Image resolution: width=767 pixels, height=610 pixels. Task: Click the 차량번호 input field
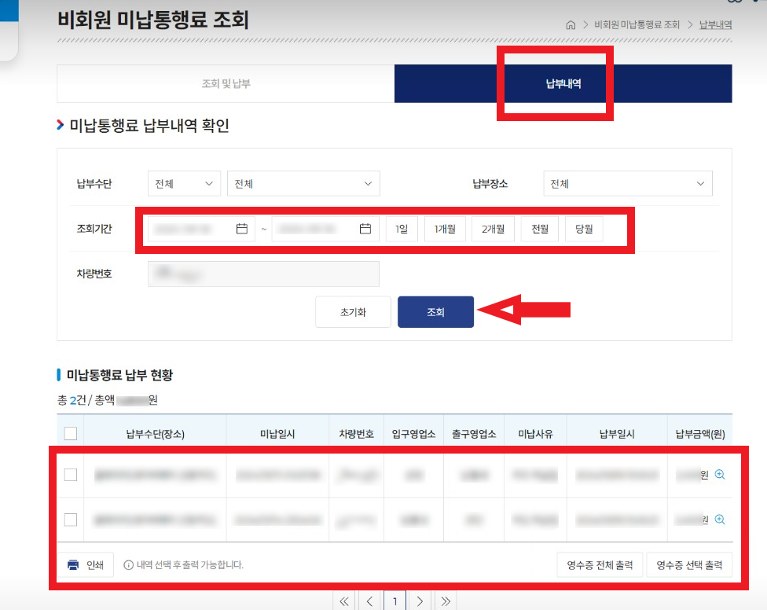(263, 274)
